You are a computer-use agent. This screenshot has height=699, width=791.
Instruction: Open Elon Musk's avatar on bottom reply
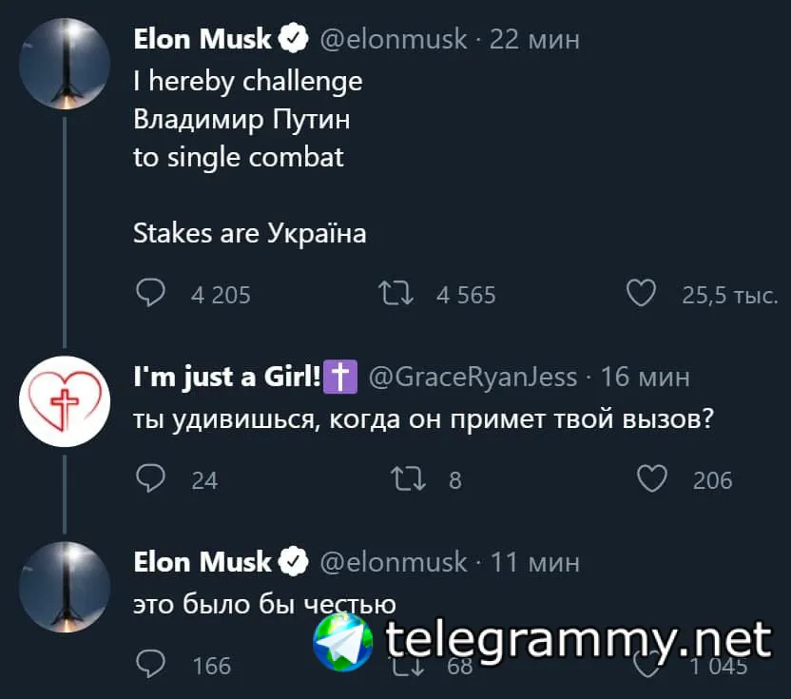coord(65,587)
